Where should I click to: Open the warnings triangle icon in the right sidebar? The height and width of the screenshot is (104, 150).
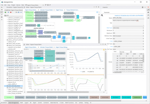(x=148, y=12)
